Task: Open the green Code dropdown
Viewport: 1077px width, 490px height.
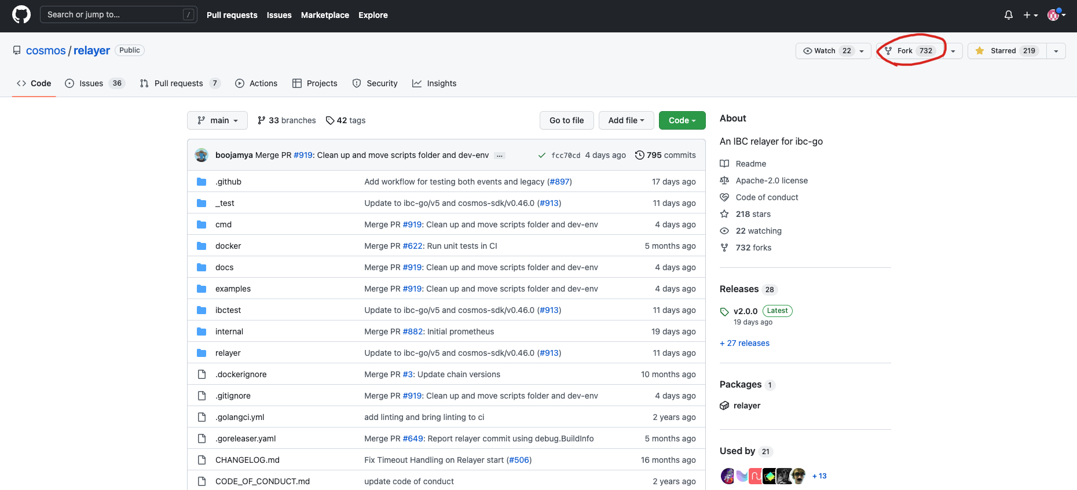Action: (x=682, y=120)
